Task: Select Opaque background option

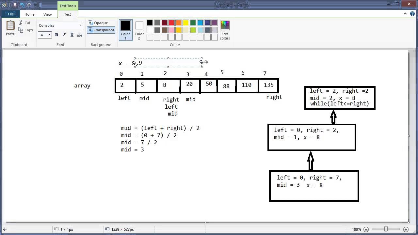Action: [x=98, y=23]
